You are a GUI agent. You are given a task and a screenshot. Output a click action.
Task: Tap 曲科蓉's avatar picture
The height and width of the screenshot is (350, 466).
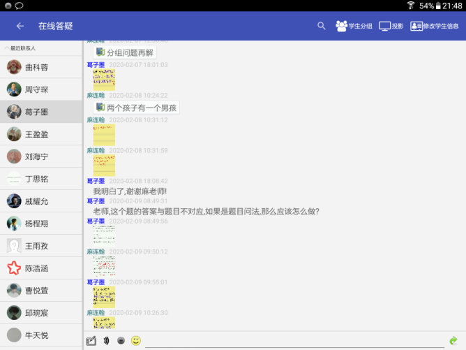click(x=14, y=67)
